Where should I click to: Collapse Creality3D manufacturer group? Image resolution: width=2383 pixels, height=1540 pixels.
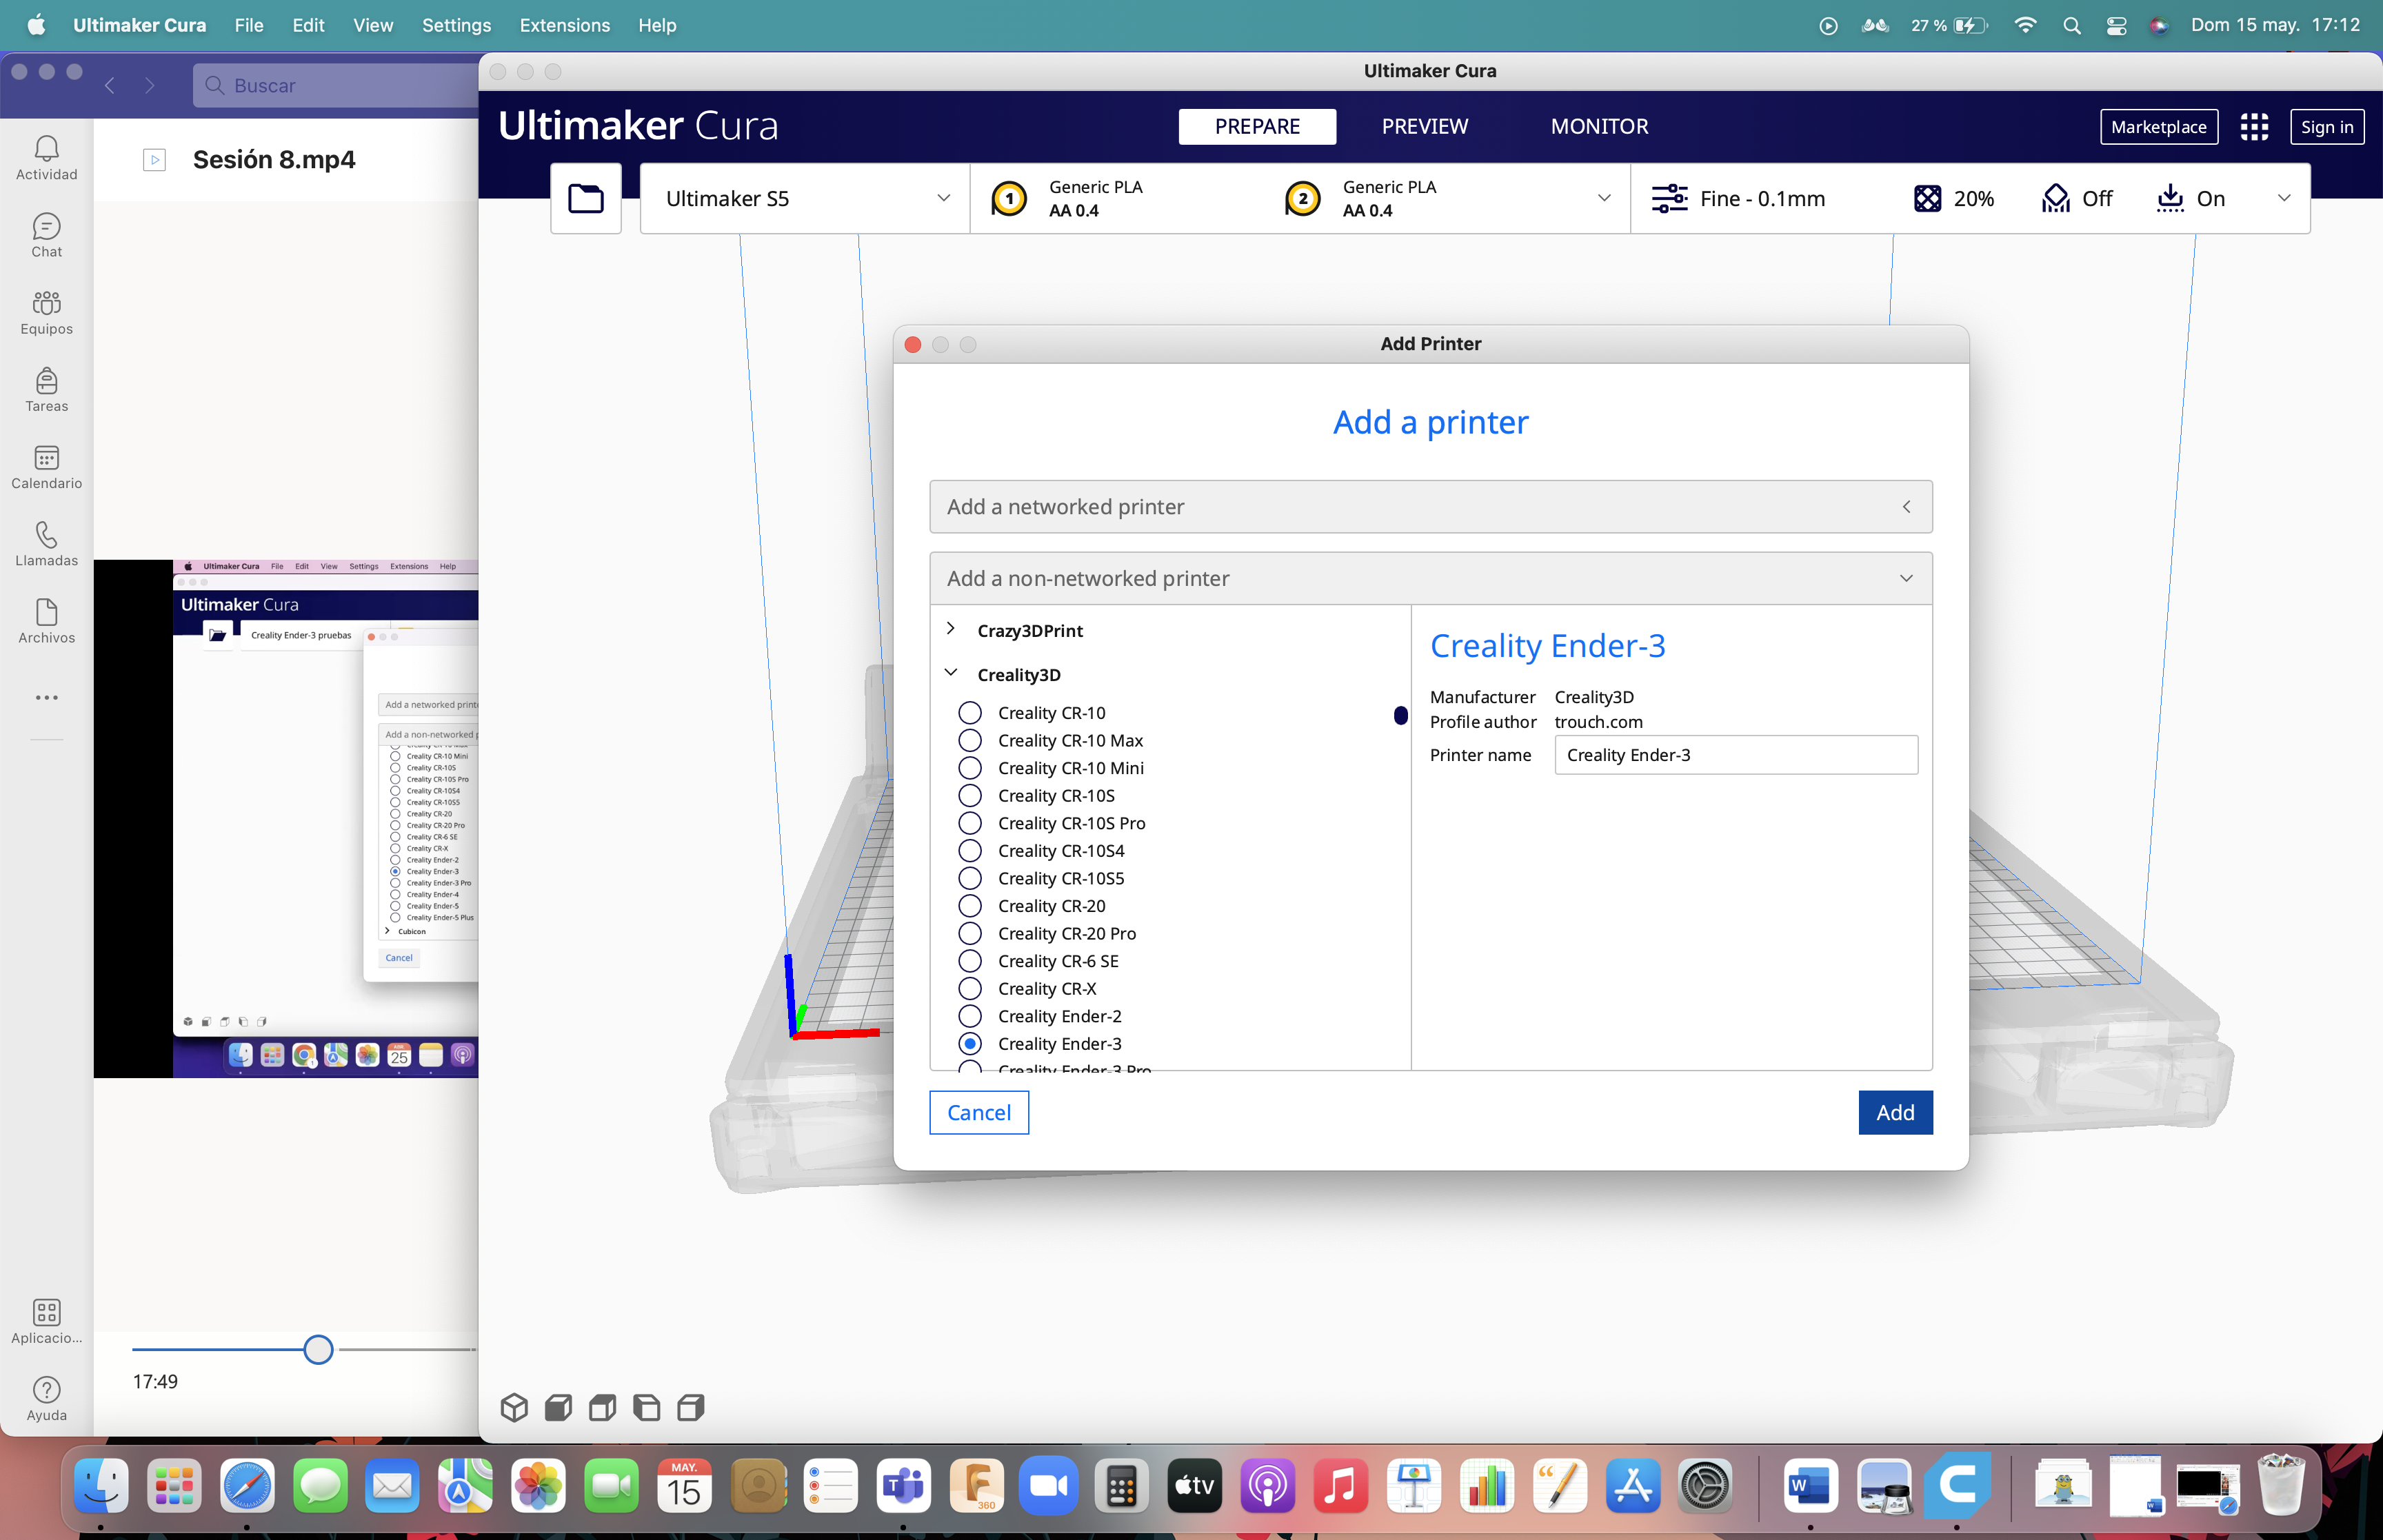tap(950, 673)
